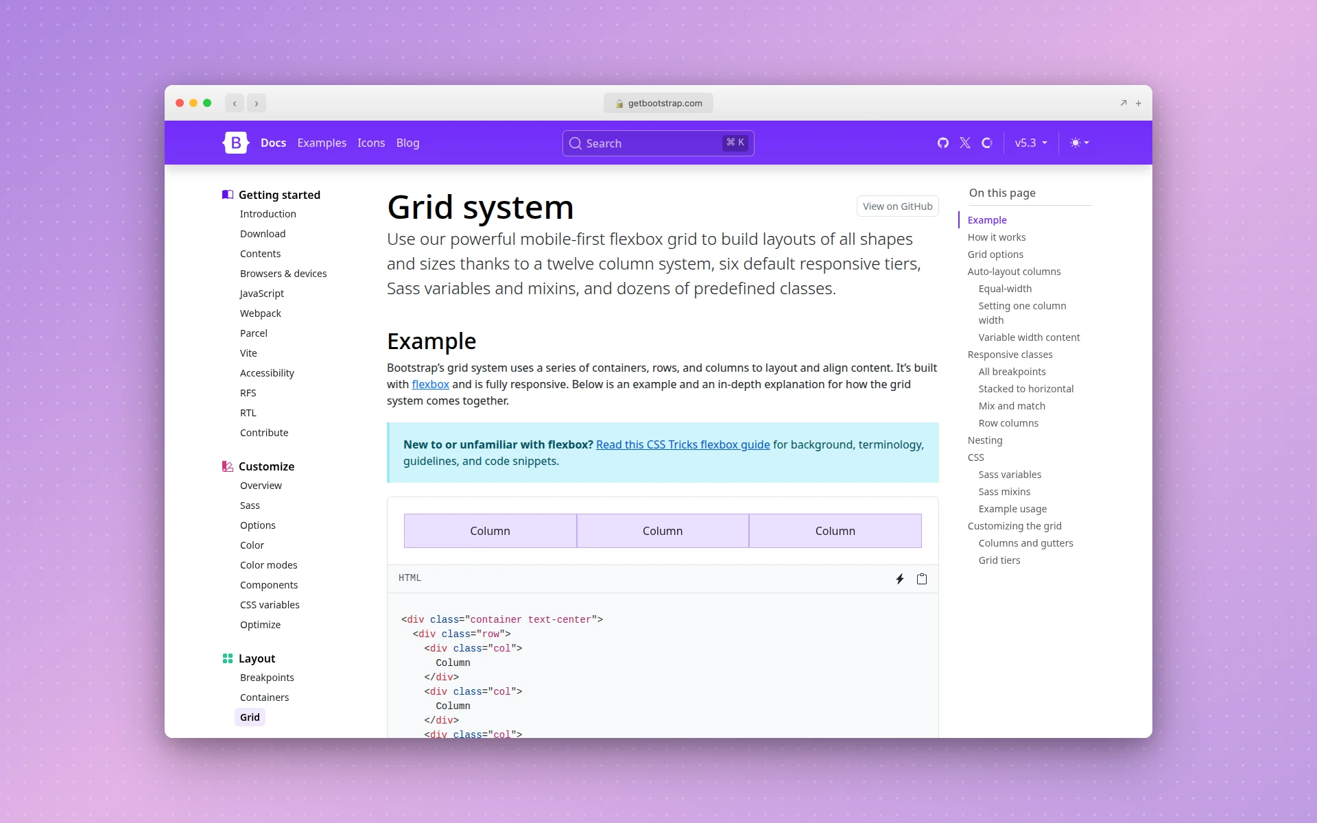The image size is (1317, 823).
Task: Select Color modes in Customize section
Action: coord(269,565)
